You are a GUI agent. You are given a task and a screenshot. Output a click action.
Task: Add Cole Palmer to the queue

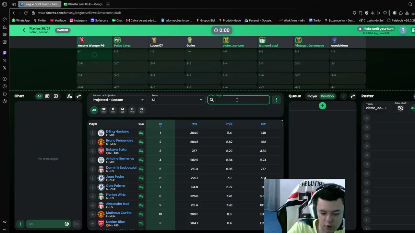click(141, 187)
